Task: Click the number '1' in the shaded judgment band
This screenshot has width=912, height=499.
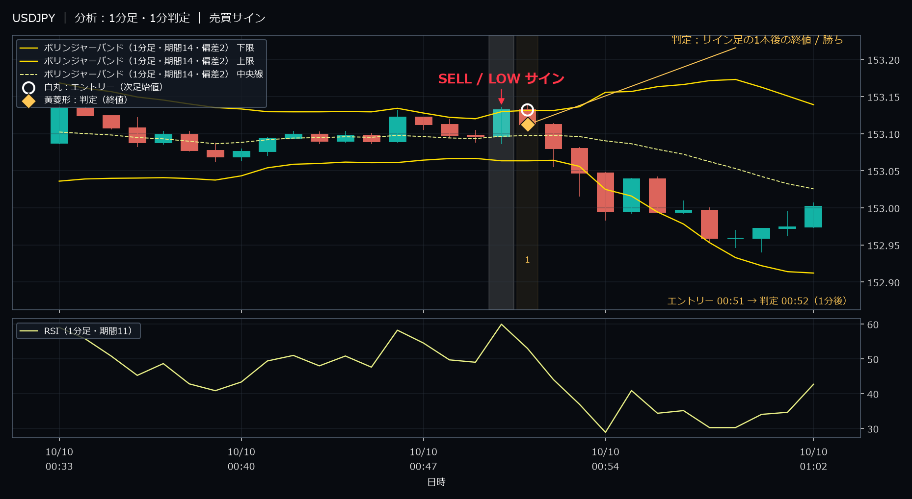Action: [x=527, y=260]
